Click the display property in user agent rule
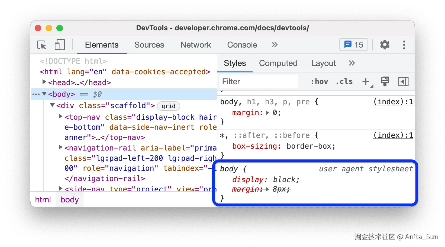The image size is (445, 247). (248, 180)
